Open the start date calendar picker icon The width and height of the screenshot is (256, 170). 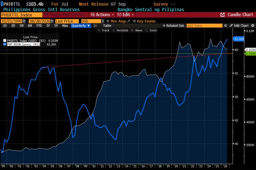[24, 21]
